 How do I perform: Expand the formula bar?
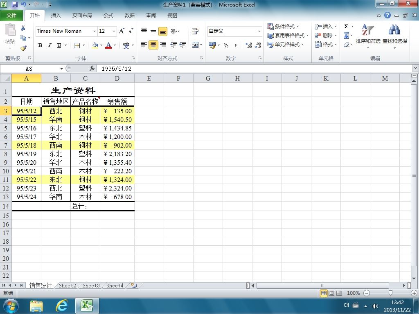[416, 68]
